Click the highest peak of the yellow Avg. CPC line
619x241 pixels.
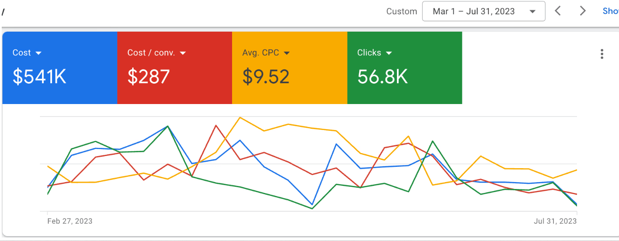(240, 117)
